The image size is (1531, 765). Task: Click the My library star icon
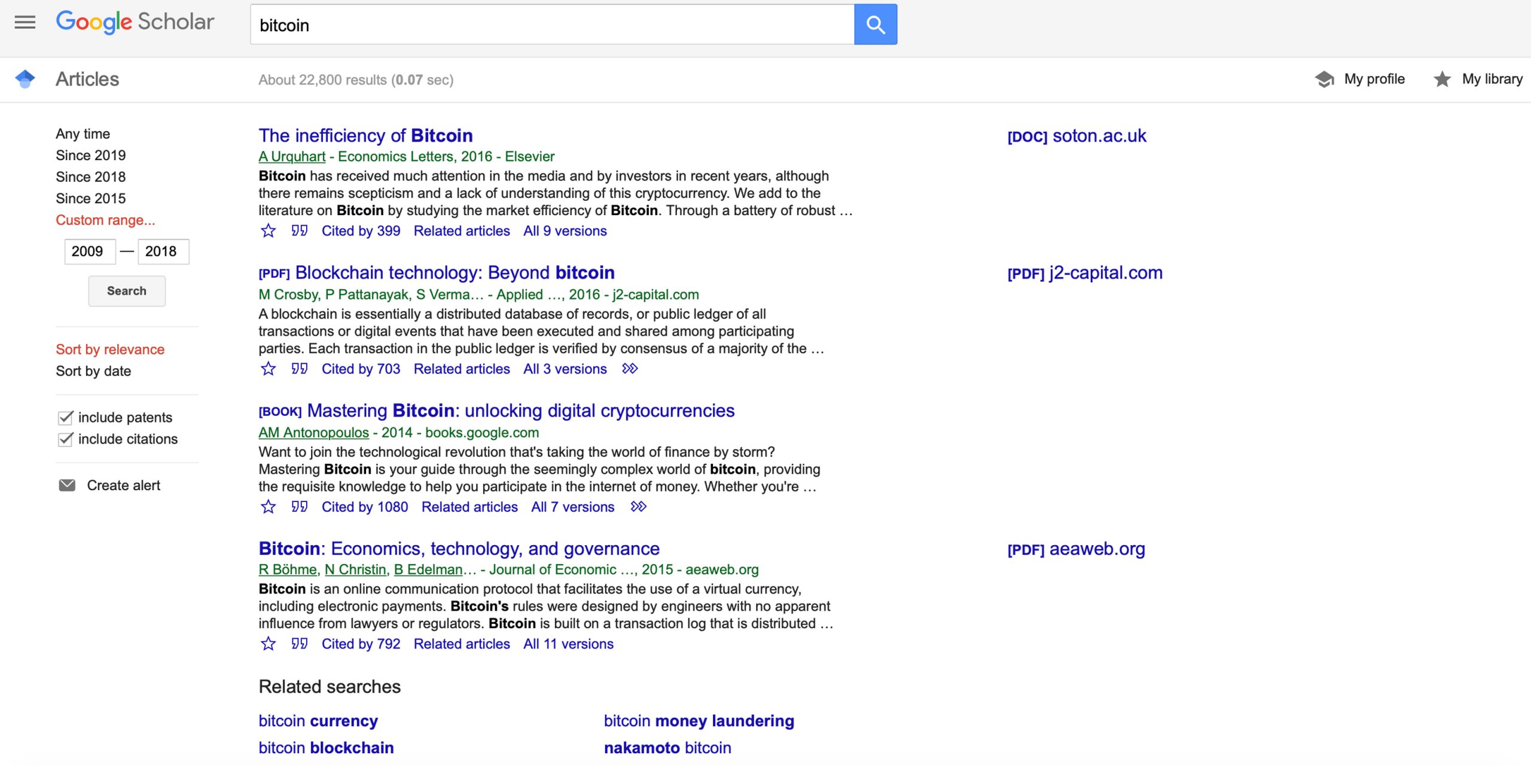click(1442, 79)
